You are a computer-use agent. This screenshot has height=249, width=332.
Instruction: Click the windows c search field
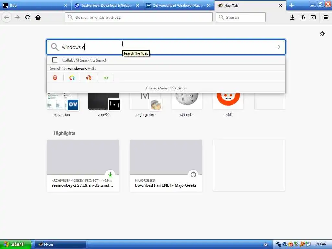tap(166, 47)
